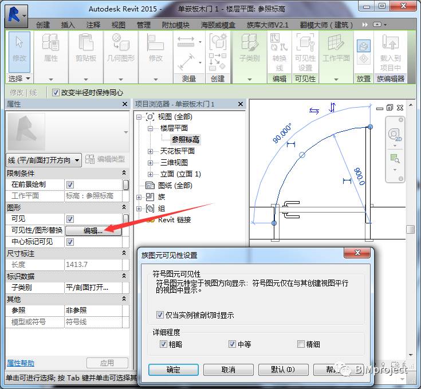Open the Add-Ins ribbon tab
Image resolution: width=421 pixels, height=389 pixels.
(x=176, y=25)
